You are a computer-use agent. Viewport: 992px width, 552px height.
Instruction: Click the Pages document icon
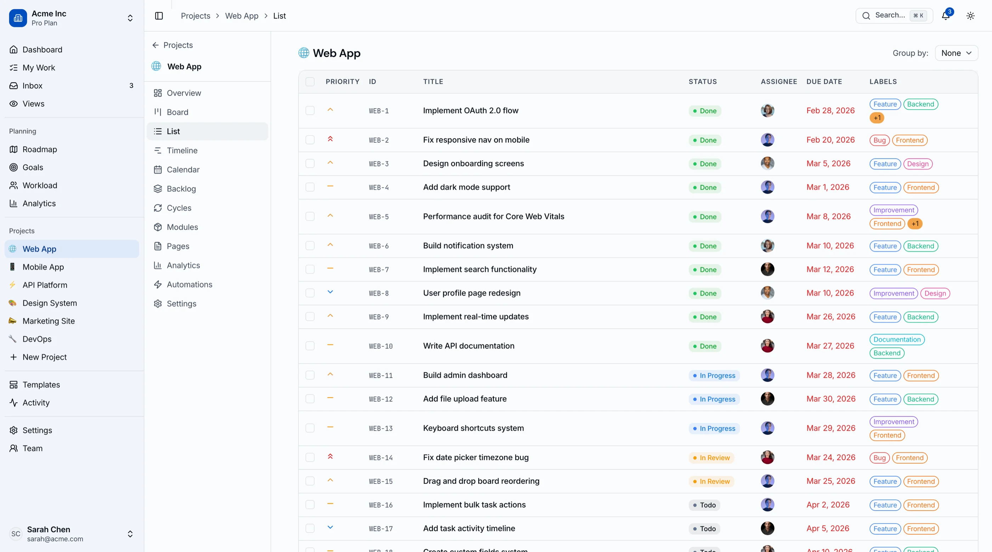pyautogui.click(x=158, y=246)
